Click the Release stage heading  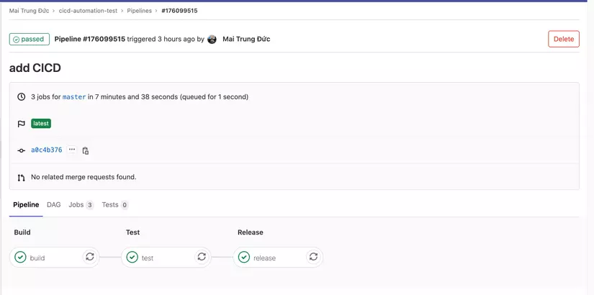coord(251,232)
